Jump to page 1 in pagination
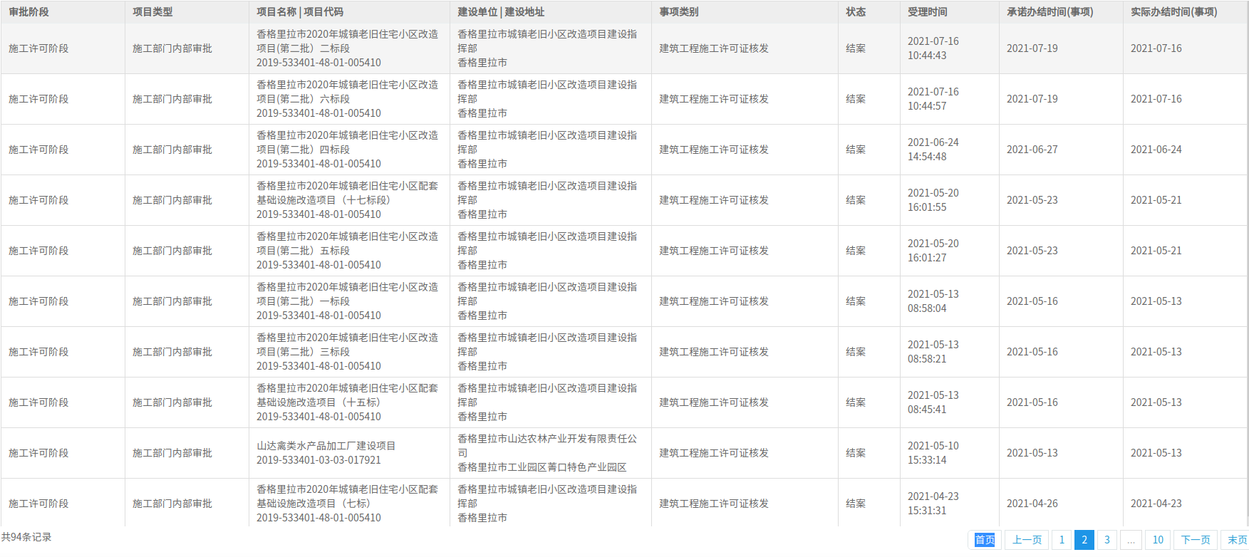Viewport: 1249px width, 557px height. (x=1062, y=540)
